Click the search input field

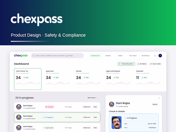pyautogui.click(x=57, y=56)
